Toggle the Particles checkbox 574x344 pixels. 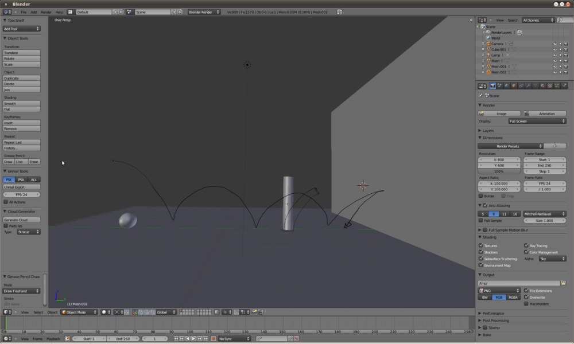point(6,226)
